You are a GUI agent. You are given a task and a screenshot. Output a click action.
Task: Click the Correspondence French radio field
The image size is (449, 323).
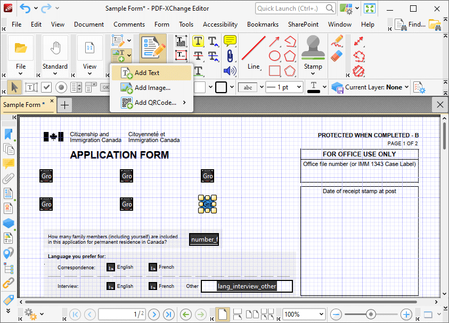coord(153,267)
